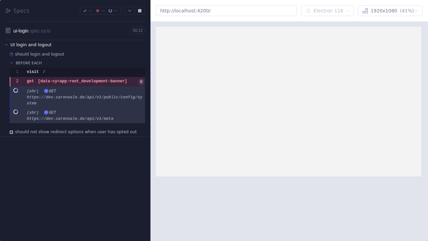Click the URL field showing localhost:4200
This screenshot has height=241, width=428.
(226, 10)
